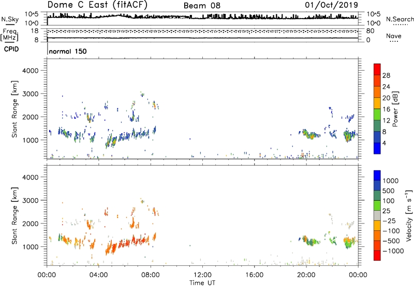
Task: Click the 'Nave' legend label
Action: [x=393, y=36]
